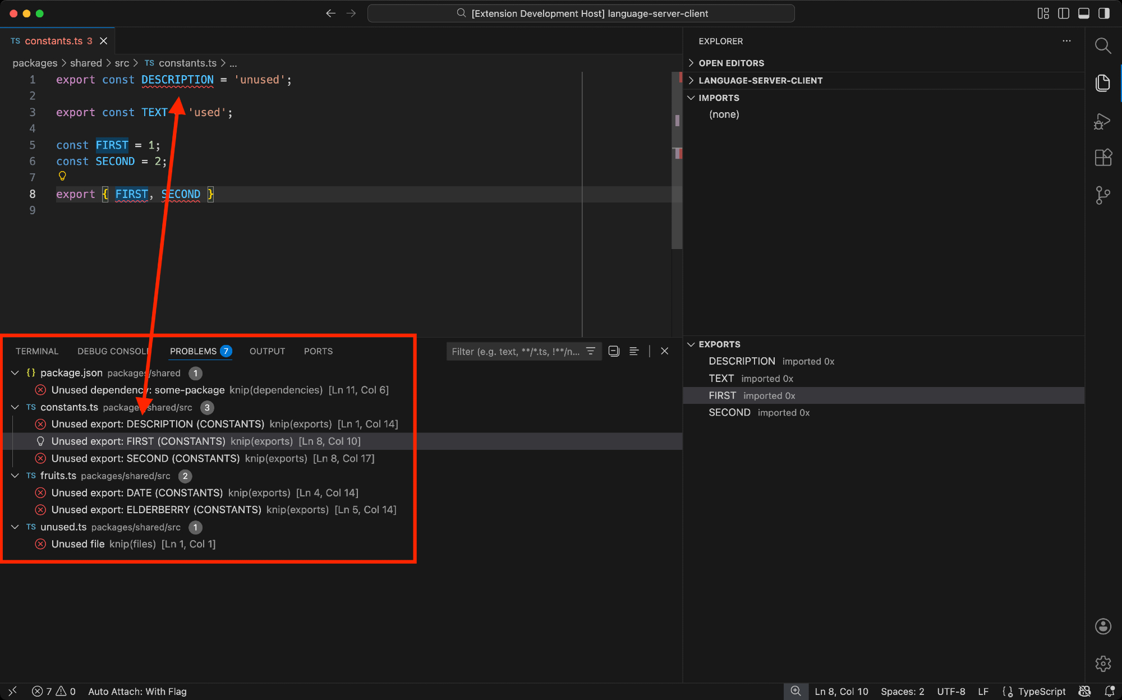Toggle view as table in Problems
This screenshot has height=700, width=1122.
634,351
